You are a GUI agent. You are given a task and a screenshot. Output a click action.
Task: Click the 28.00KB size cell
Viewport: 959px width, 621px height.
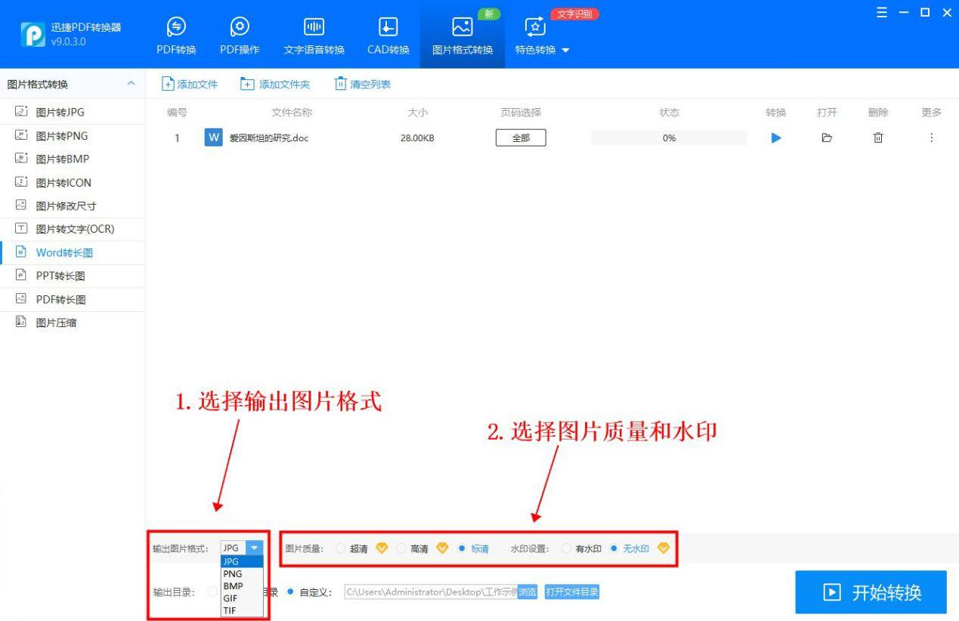tap(417, 138)
